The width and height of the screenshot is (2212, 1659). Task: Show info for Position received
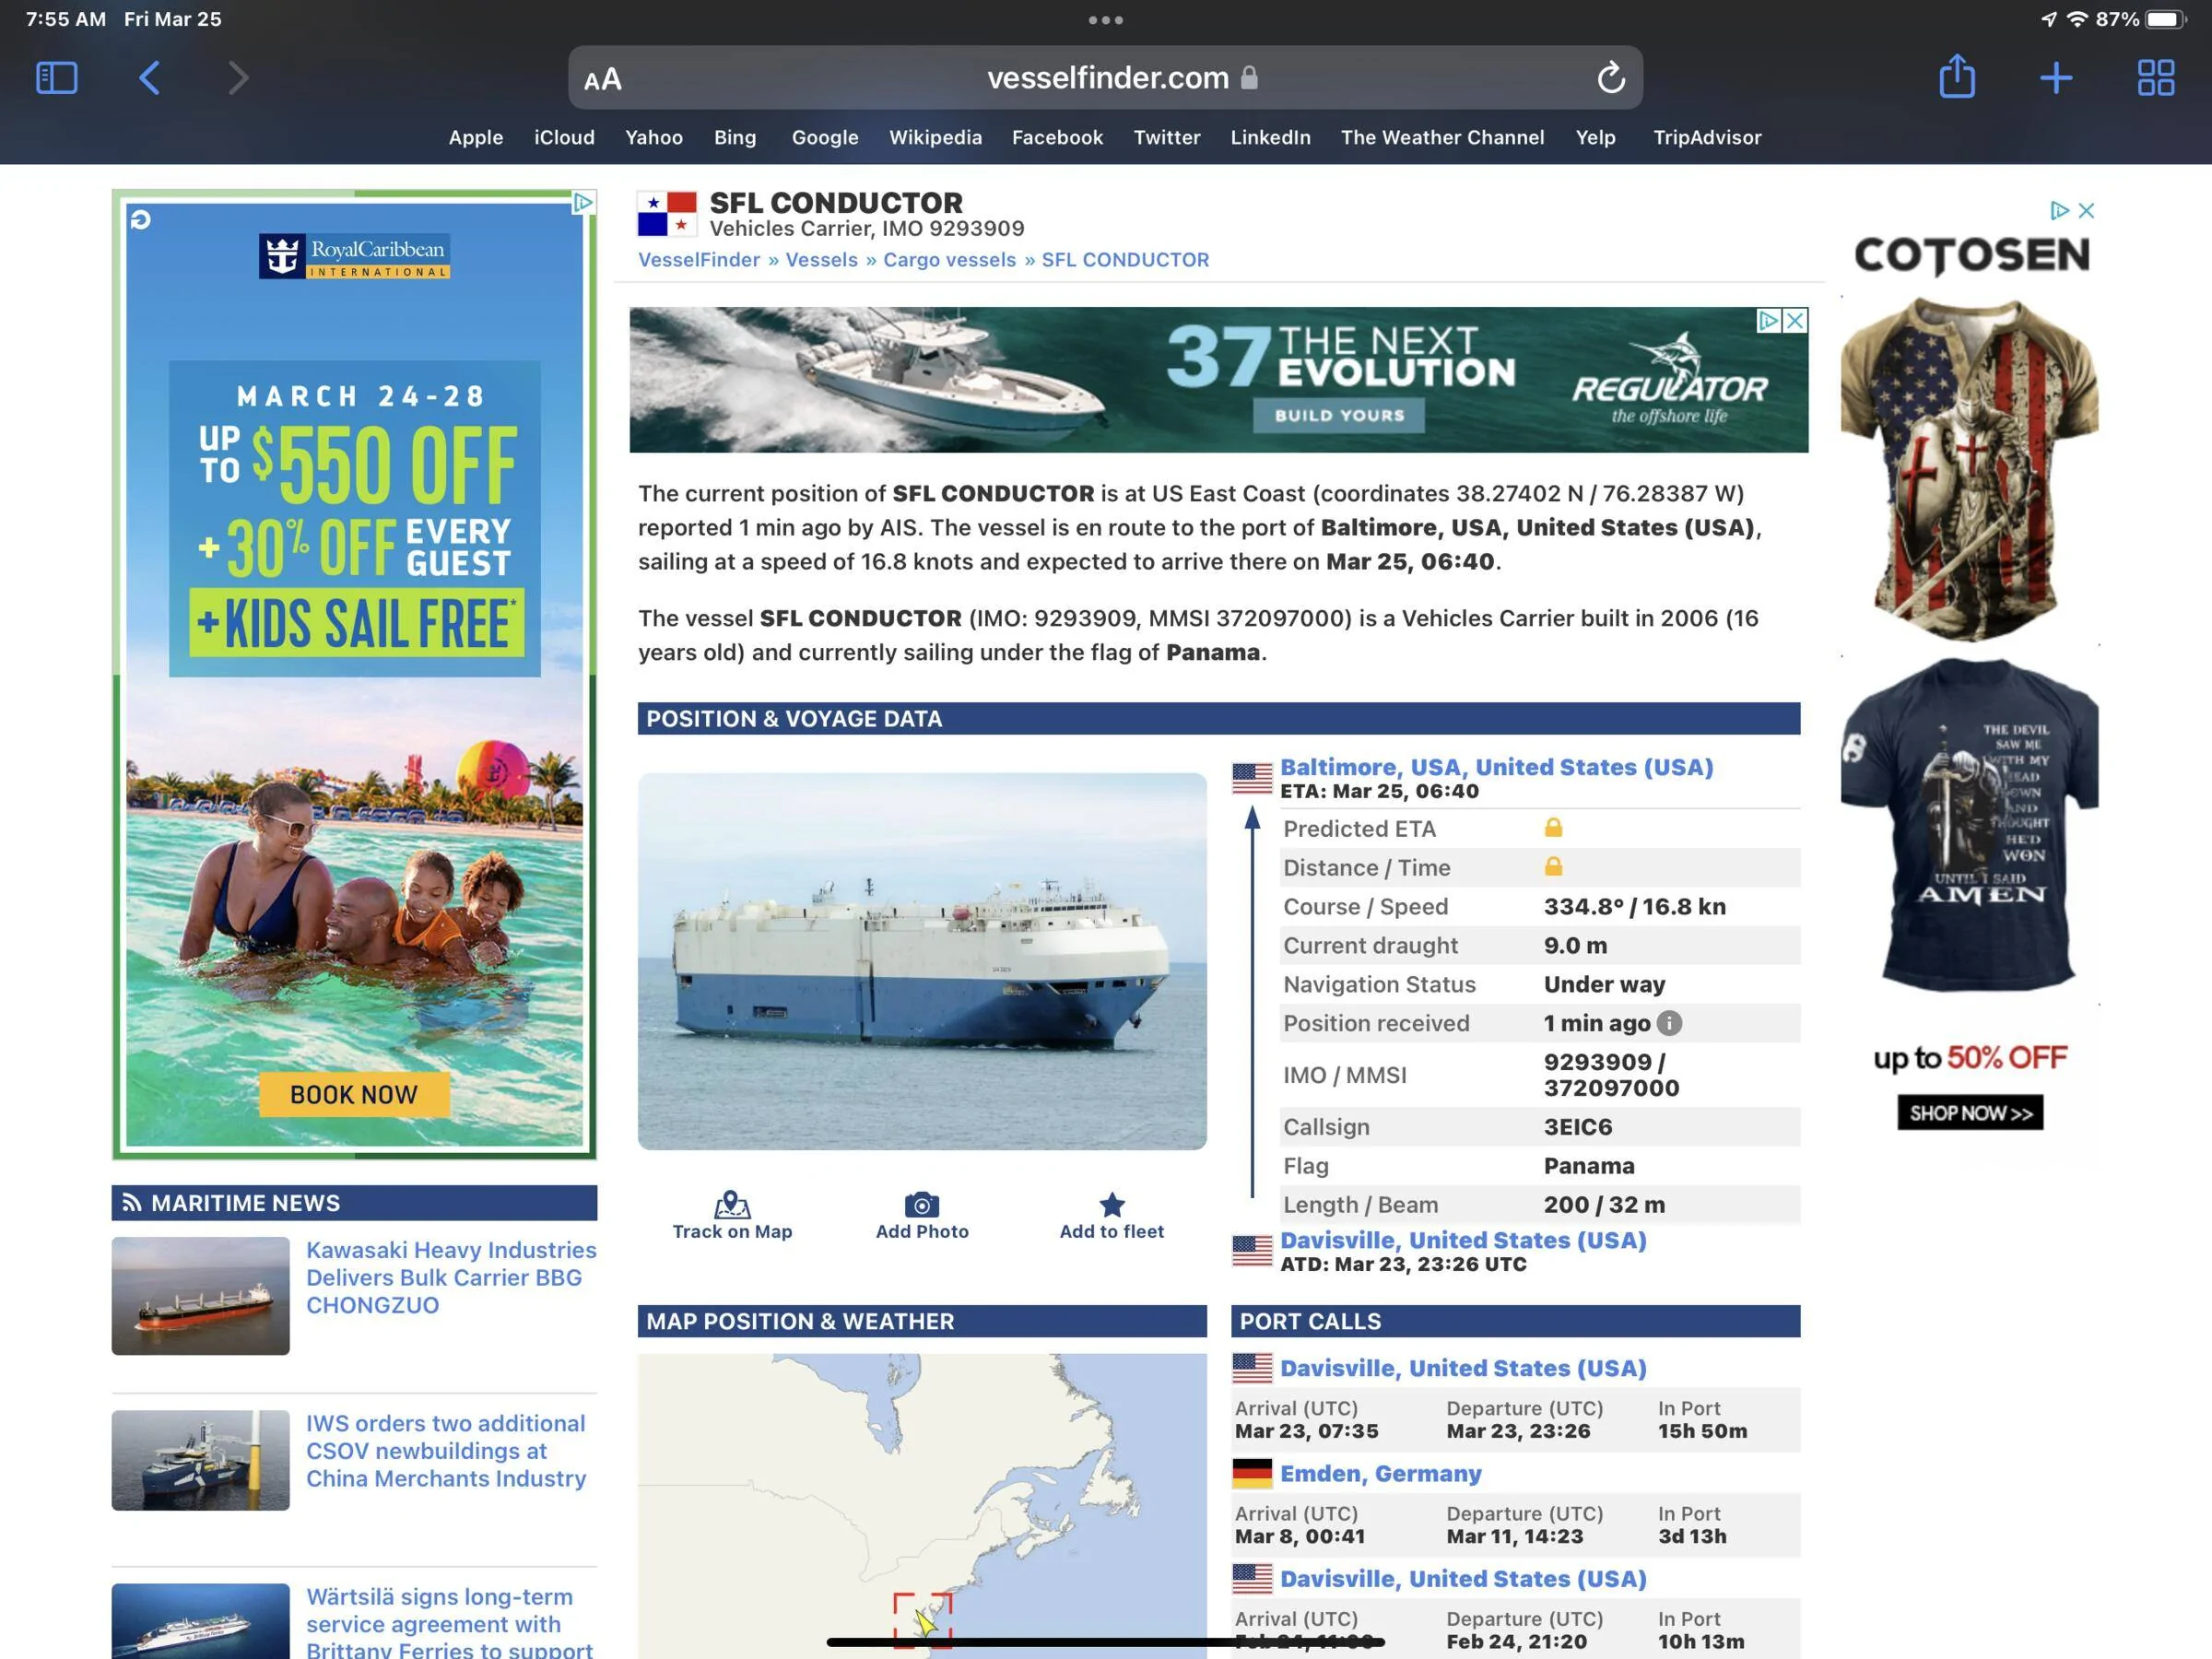point(1669,1023)
